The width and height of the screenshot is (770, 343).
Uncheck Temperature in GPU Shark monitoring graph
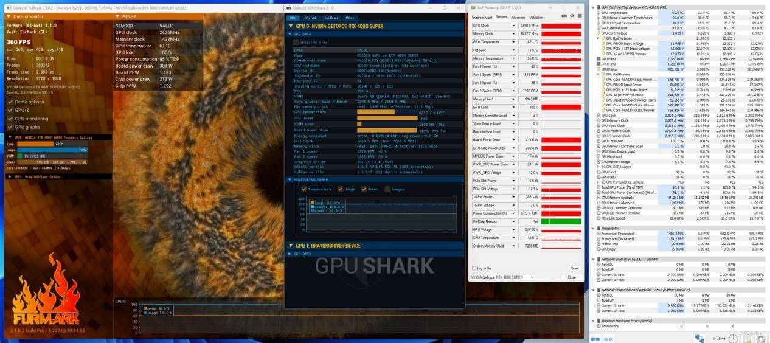point(305,189)
